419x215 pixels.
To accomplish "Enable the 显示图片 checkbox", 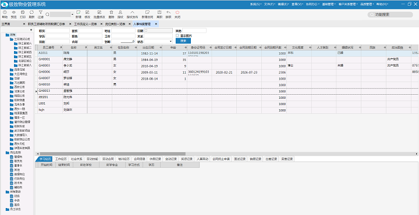I will (177, 35).
